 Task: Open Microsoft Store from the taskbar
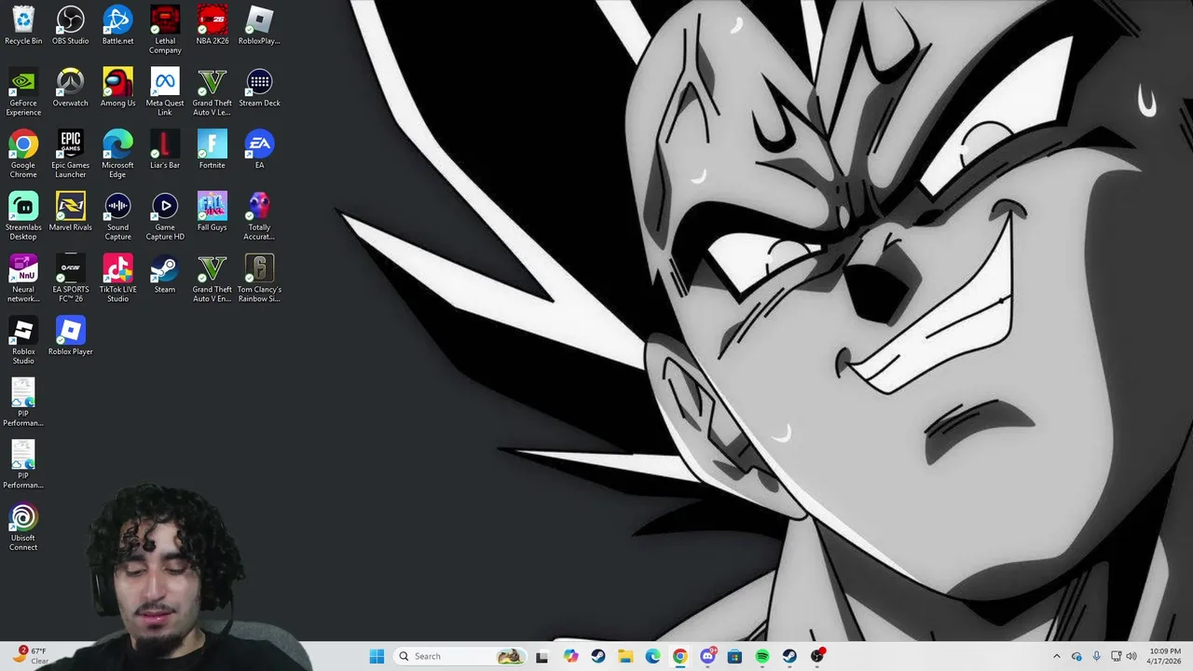pos(734,656)
